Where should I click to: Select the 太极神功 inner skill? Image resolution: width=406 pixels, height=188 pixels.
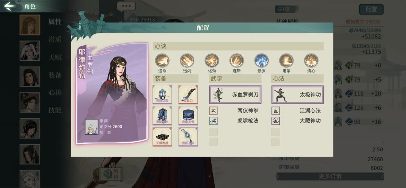pos(297,95)
